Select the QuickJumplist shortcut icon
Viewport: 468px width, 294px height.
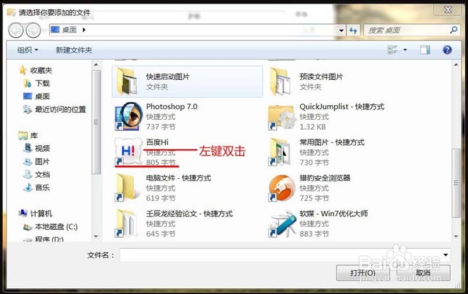(x=281, y=117)
